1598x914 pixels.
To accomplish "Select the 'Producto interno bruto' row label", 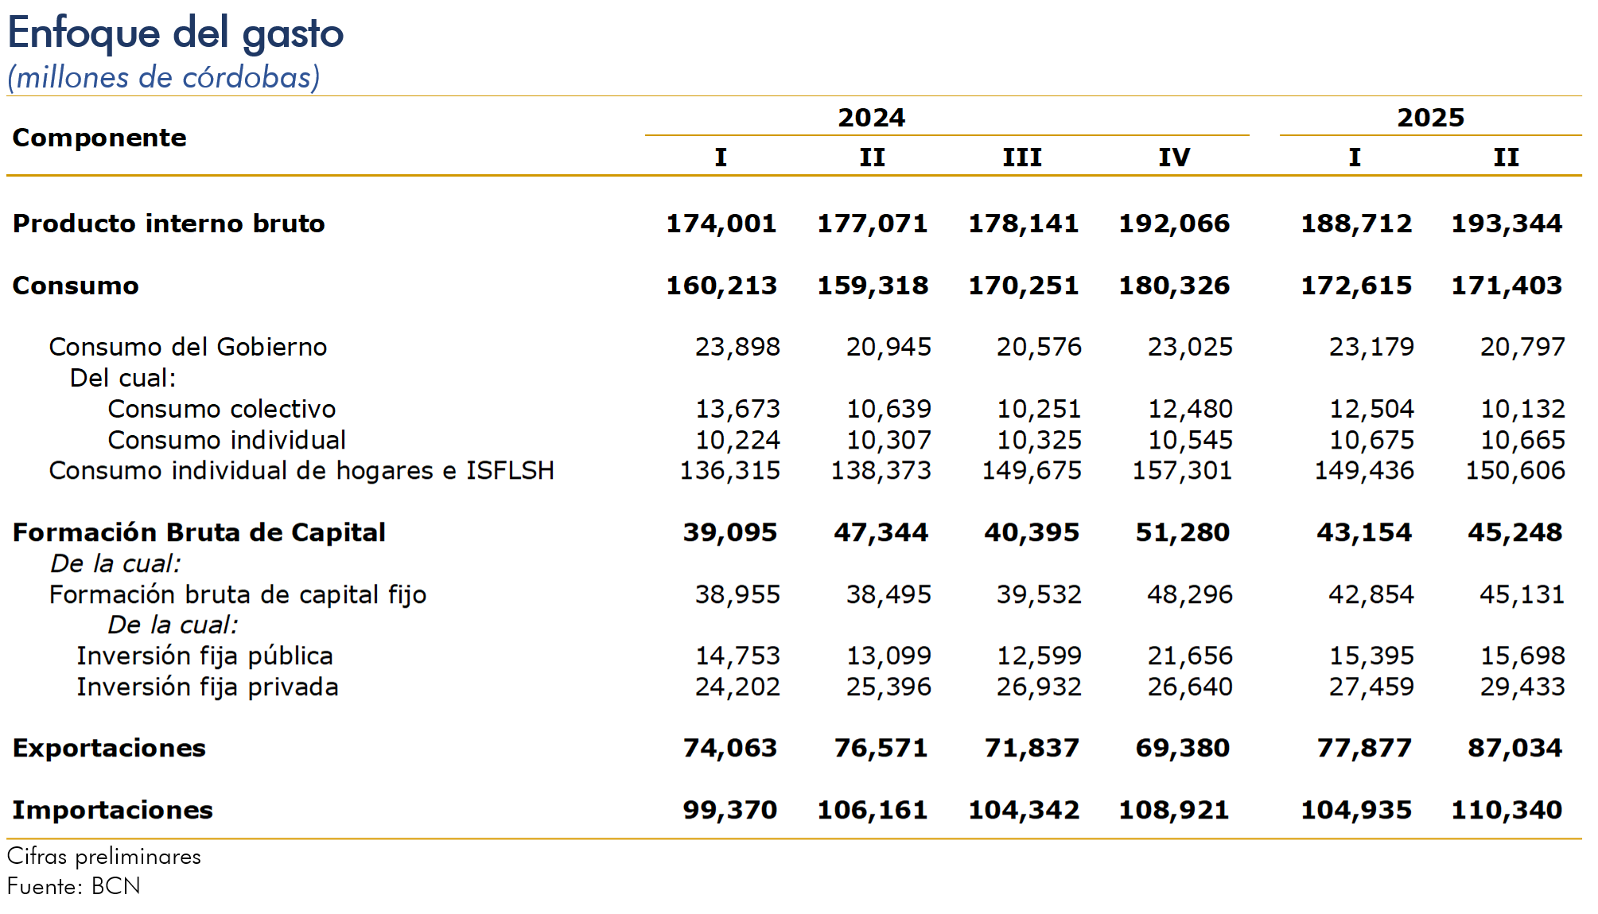I will pos(169,224).
